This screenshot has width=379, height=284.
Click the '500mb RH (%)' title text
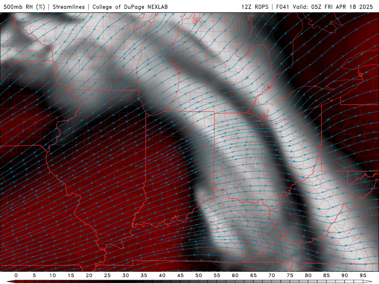24,7
